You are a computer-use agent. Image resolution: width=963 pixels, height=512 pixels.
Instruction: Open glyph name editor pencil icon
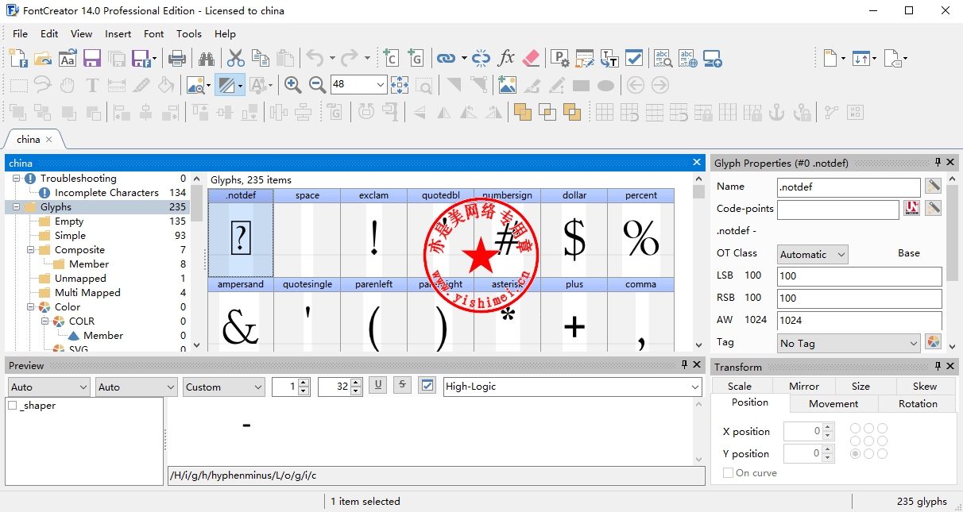[x=933, y=187]
